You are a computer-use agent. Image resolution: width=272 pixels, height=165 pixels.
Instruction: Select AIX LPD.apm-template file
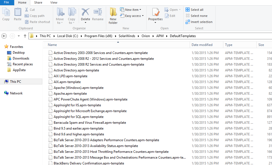point(70,76)
